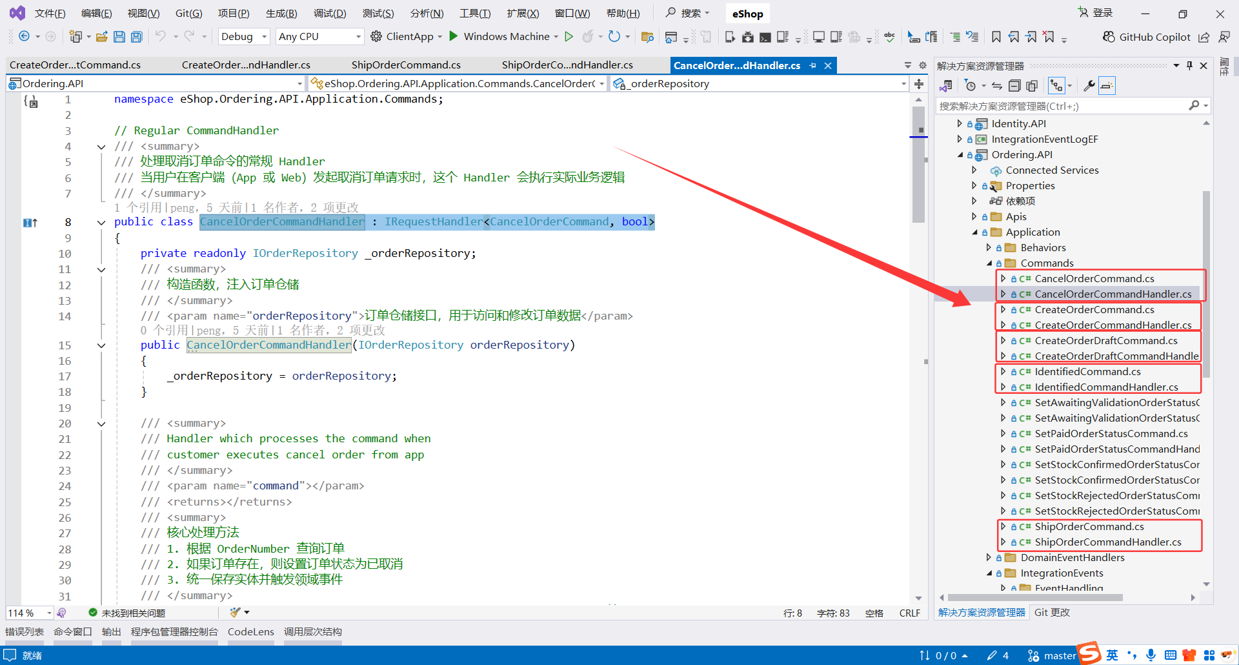1239x665 pixels.
Task: Click the share/Live Share icon
Action: (x=1204, y=37)
